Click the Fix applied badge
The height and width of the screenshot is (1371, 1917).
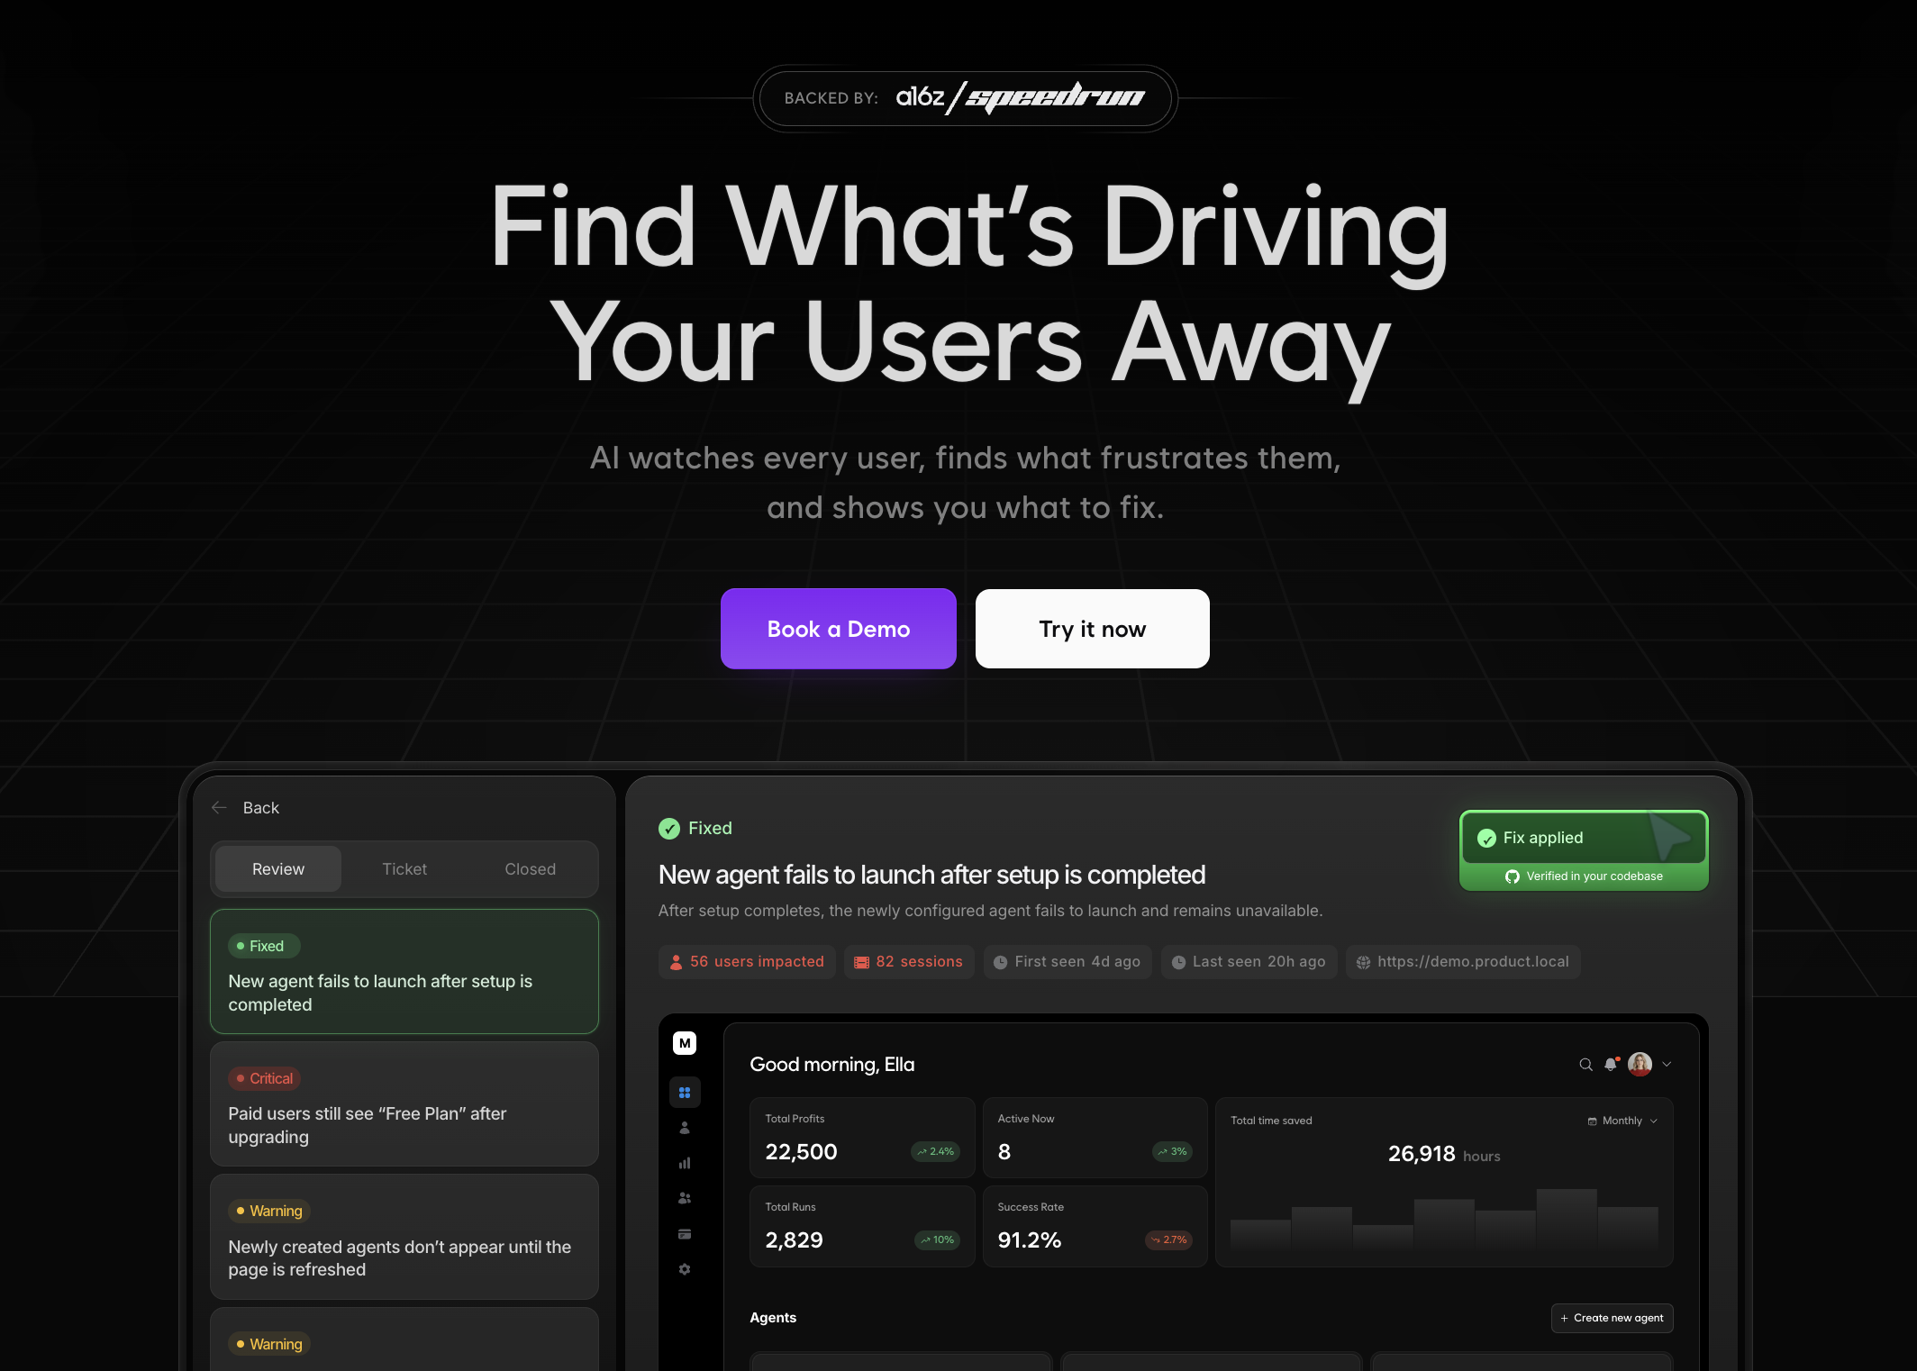tap(1584, 838)
